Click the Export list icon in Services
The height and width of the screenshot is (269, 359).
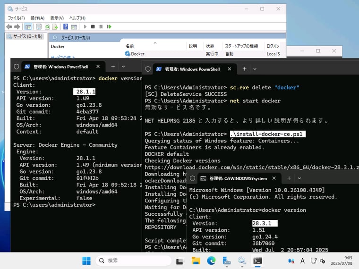[x=55, y=27]
